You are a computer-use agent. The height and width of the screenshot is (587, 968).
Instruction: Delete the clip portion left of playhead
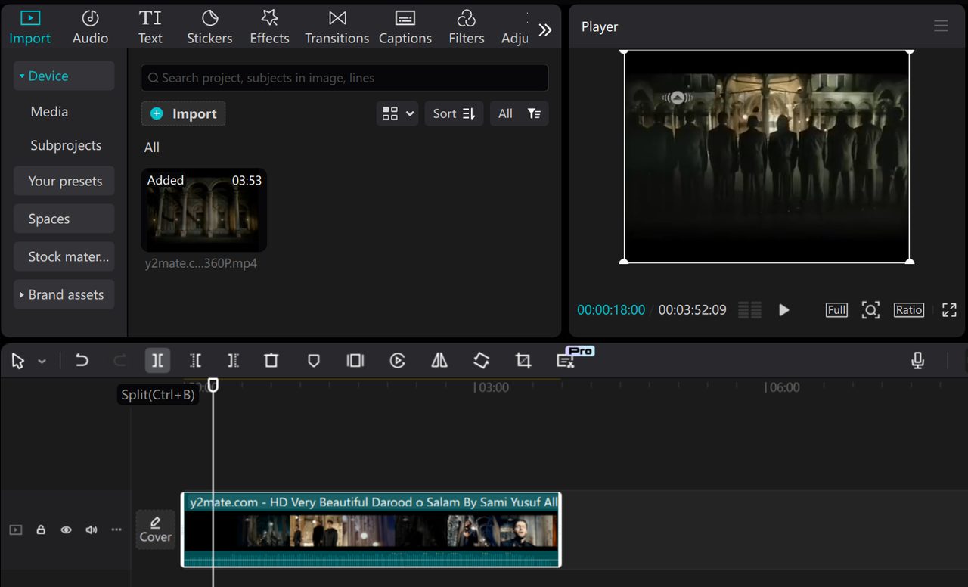[x=195, y=361]
